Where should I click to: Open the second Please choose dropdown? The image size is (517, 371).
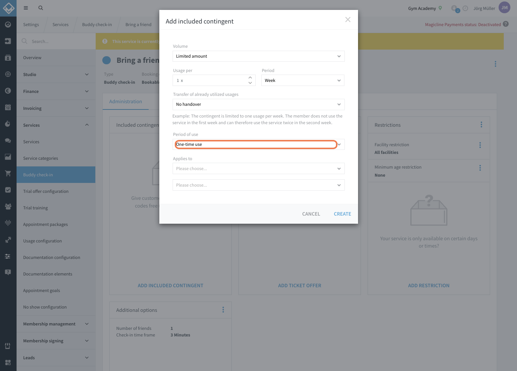coord(259,185)
